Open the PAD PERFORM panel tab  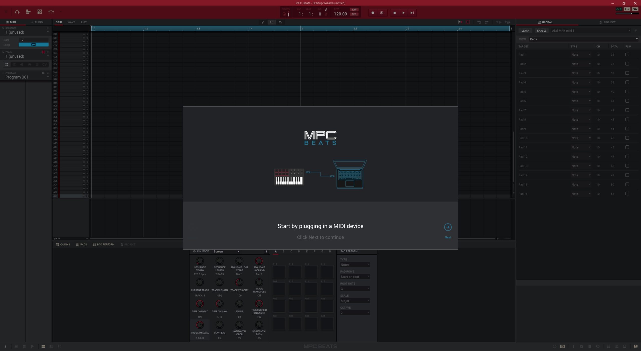pyautogui.click(x=104, y=244)
